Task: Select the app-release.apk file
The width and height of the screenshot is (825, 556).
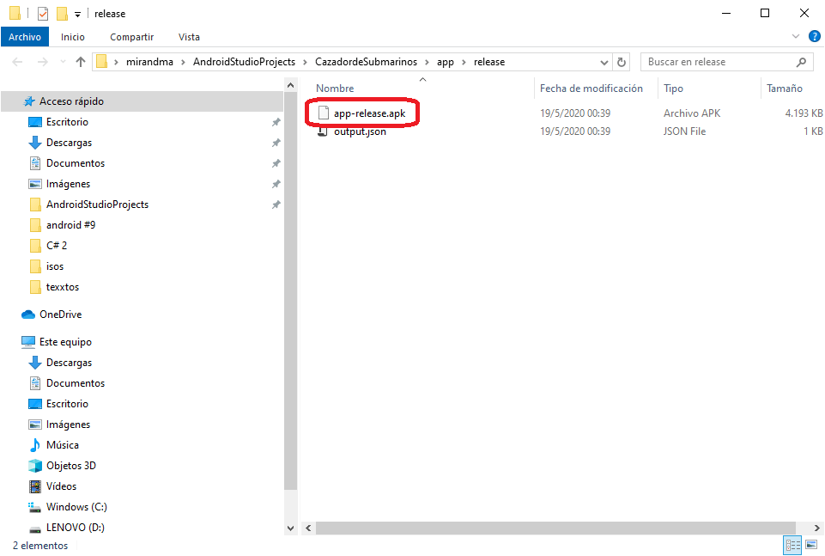Action: 367,113
